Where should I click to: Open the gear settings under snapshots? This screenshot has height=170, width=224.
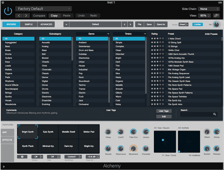[22, 157]
